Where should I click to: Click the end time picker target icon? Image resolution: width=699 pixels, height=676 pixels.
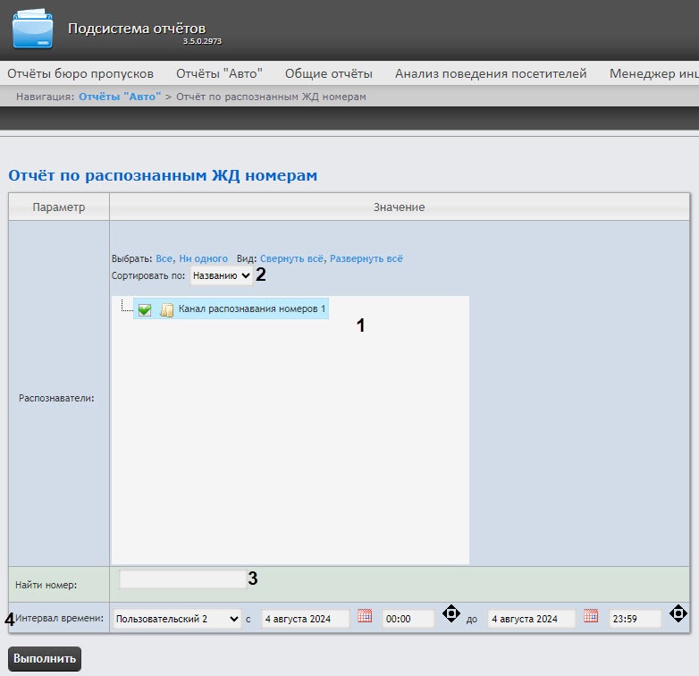coord(678,613)
